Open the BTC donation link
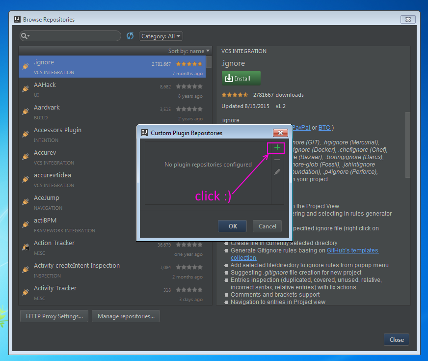The image size is (428, 361). tap(324, 128)
